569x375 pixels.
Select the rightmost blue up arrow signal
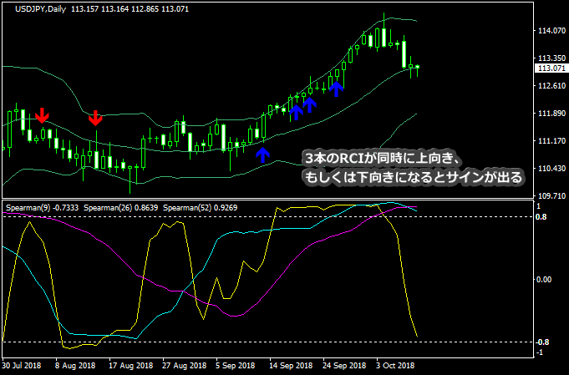[336, 87]
